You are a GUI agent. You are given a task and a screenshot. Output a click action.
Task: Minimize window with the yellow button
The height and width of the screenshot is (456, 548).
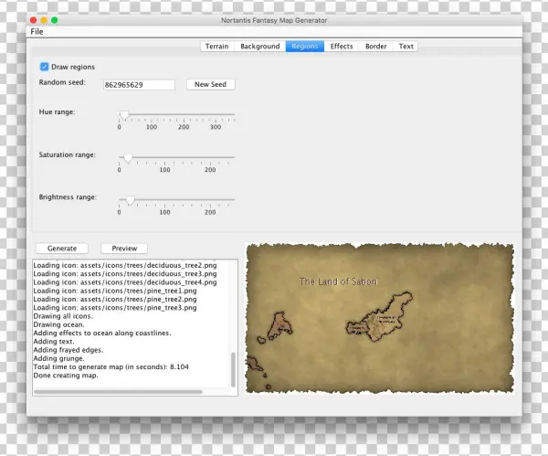point(43,19)
